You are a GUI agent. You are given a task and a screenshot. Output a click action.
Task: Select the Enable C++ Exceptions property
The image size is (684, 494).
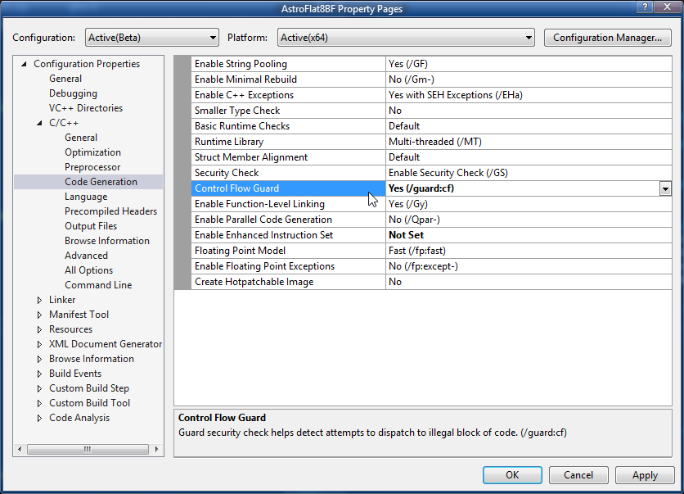[288, 95]
